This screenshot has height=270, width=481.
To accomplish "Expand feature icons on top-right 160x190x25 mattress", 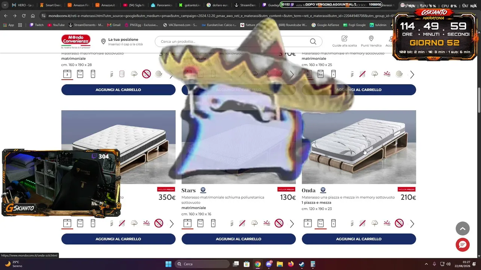I will 412,75.
